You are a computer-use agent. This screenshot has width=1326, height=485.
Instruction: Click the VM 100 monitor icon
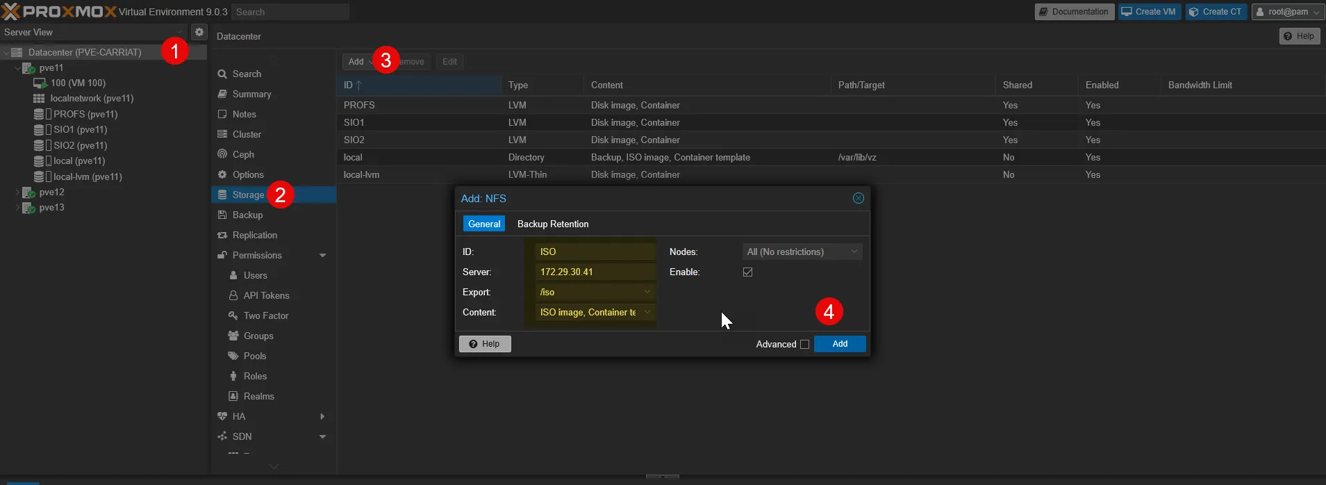point(40,83)
